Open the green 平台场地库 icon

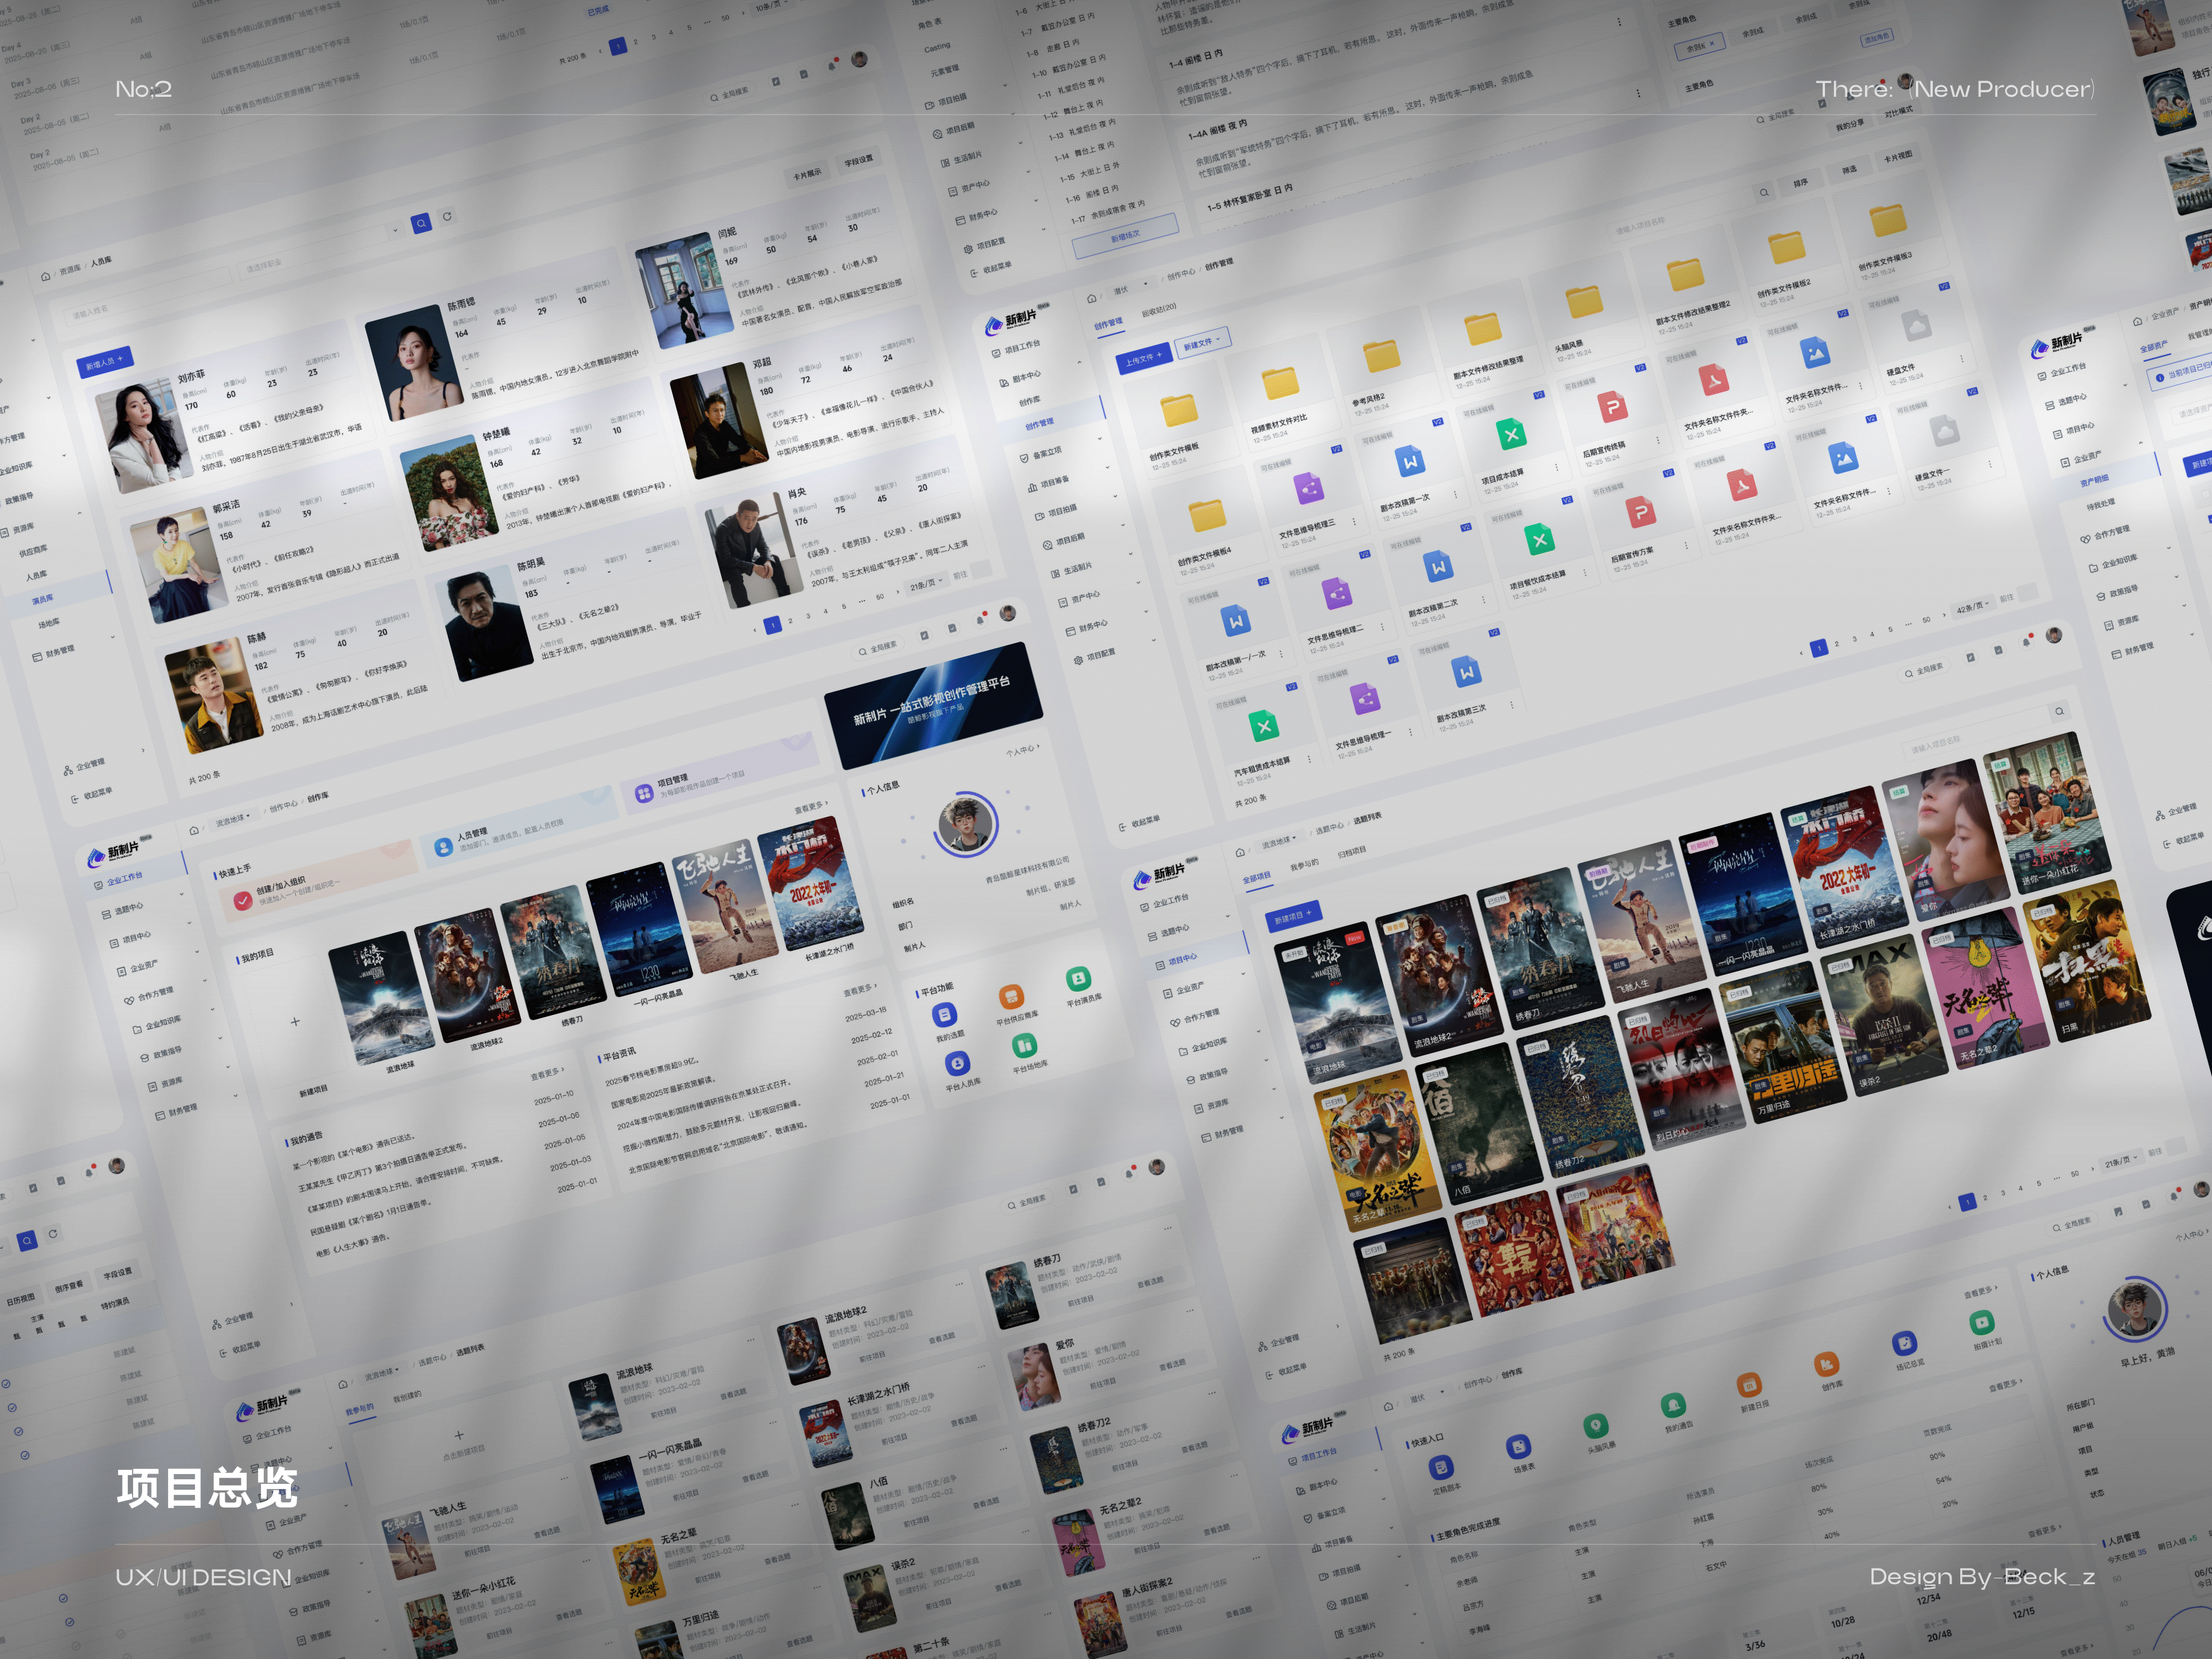point(1024,1045)
